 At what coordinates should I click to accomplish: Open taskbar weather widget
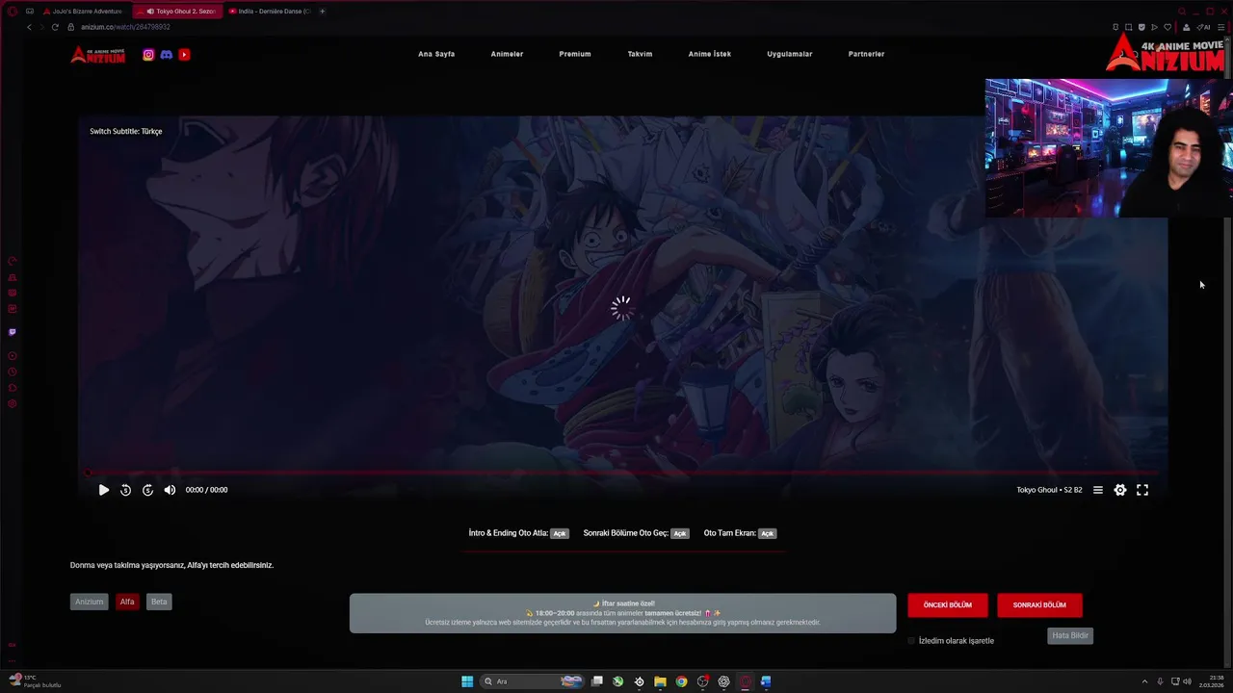click(x=35, y=681)
